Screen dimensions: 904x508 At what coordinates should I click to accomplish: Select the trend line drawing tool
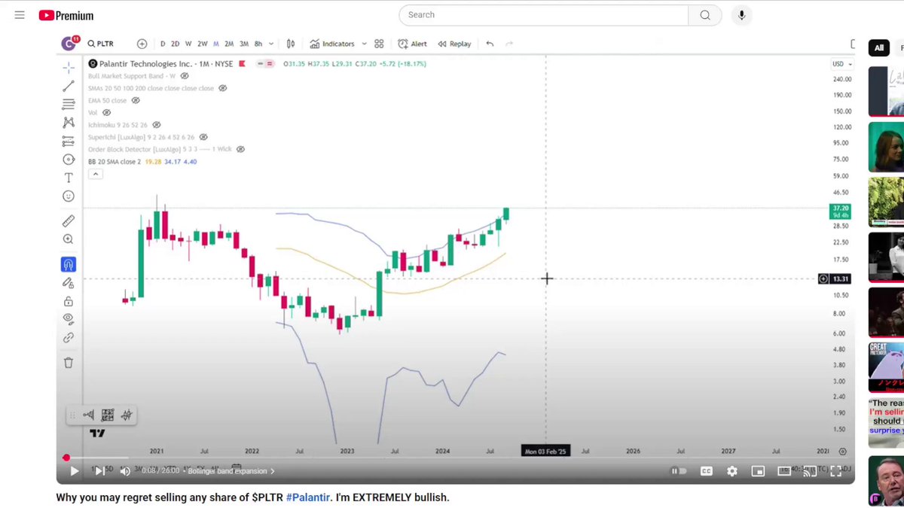pyautogui.click(x=69, y=86)
